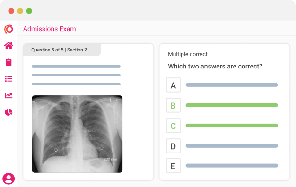
Task: Select the line chart analytics icon
Action: coord(9,95)
